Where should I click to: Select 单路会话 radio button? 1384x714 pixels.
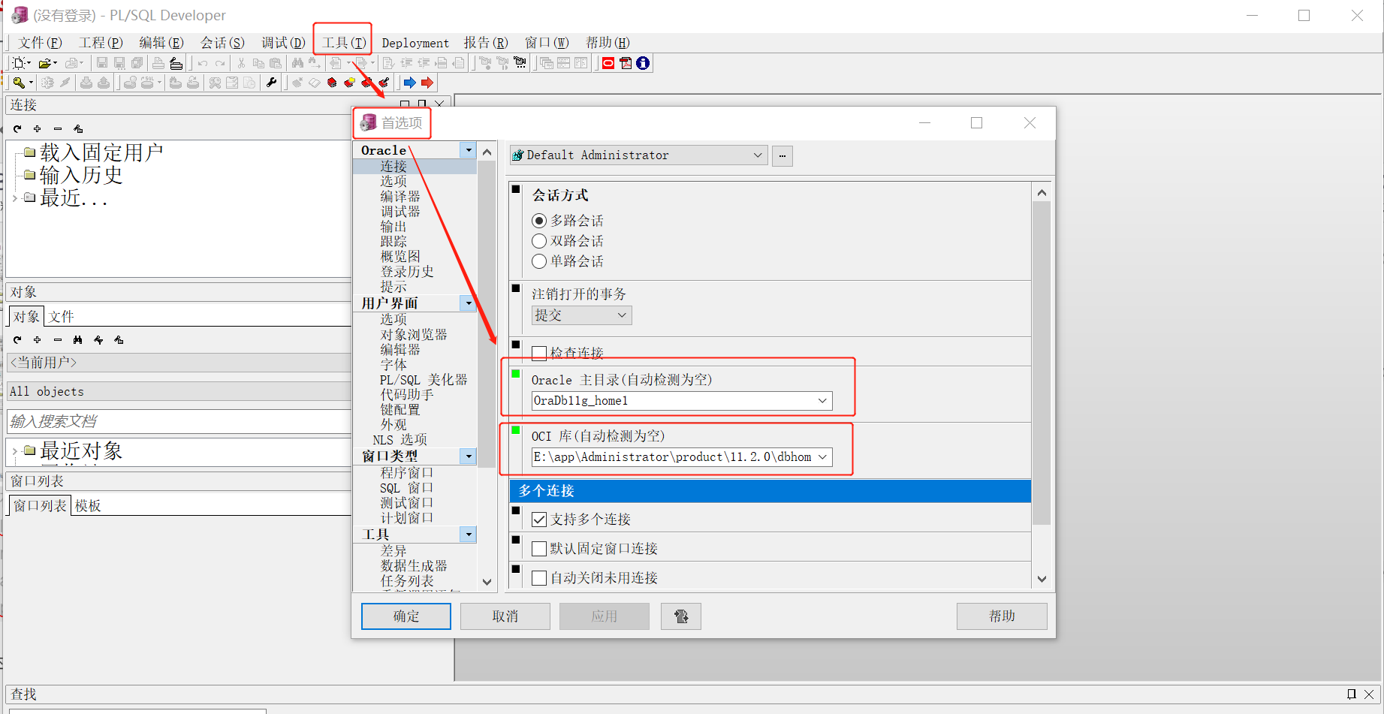click(539, 261)
